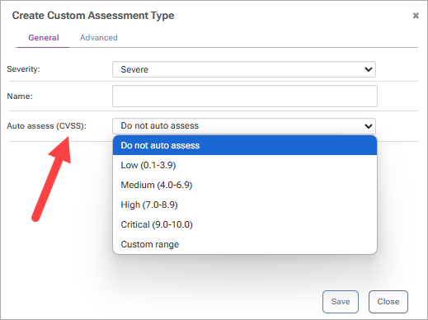Pick High (7.0-8.9) from list
428x320 pixels.
[245, 205]
